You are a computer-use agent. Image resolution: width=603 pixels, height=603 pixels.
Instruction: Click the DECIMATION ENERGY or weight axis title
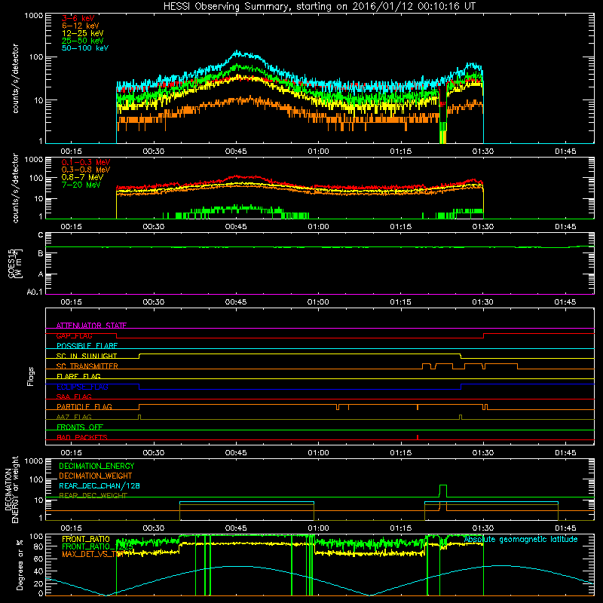11,489
